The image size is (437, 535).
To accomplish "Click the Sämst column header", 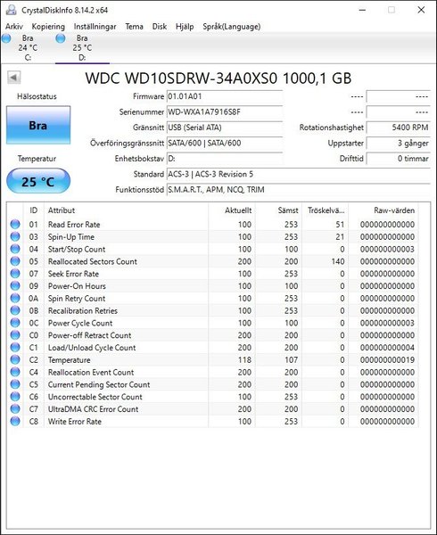I will point(278,210).
